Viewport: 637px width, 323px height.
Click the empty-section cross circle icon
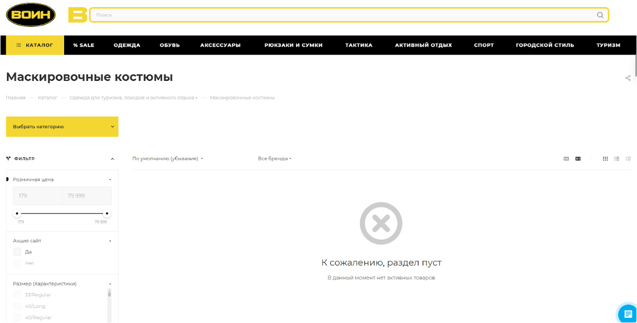point(381,223)
